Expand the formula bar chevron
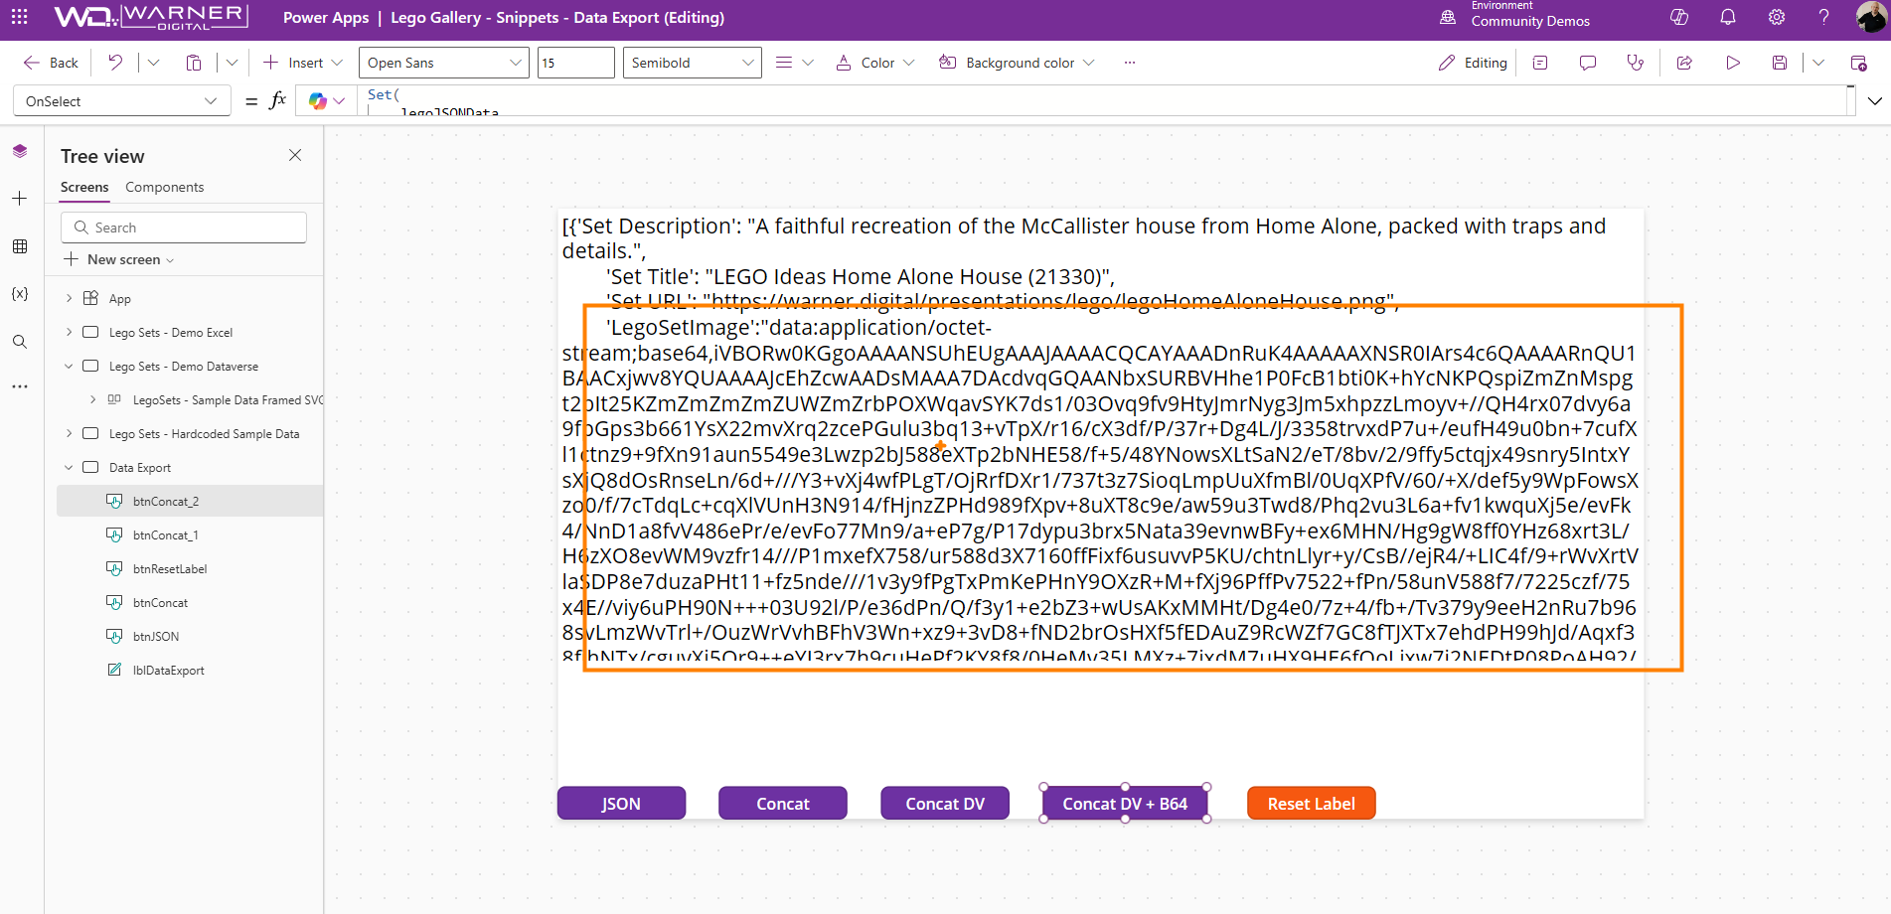The width and height of the screenshot is (1891, 914). click(1875, 101)
